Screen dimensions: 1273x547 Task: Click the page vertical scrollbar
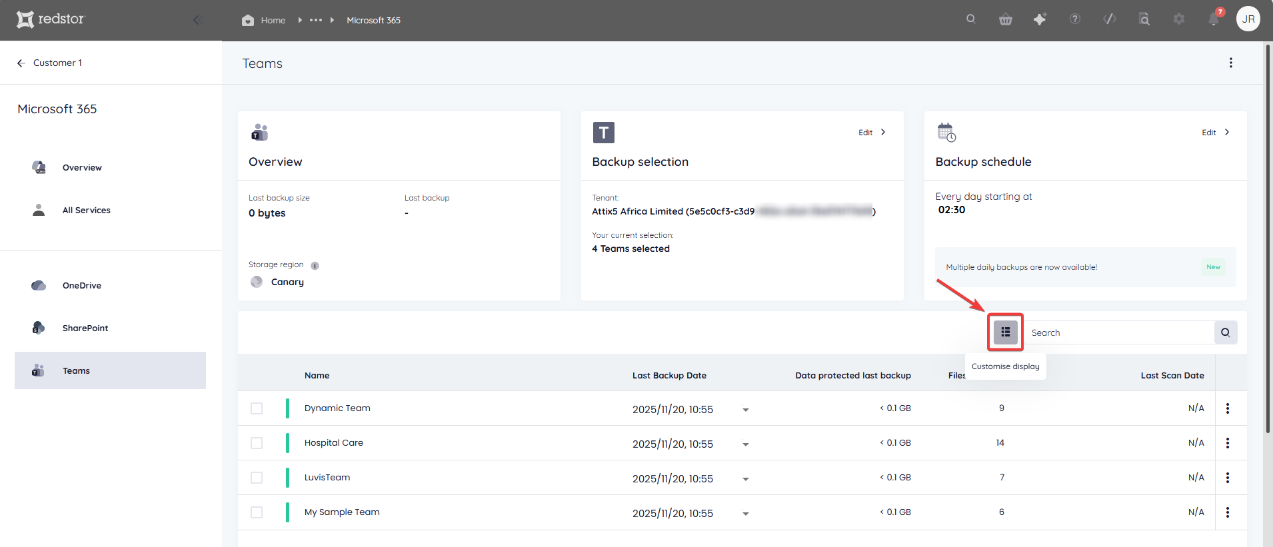pos(1268,239)
